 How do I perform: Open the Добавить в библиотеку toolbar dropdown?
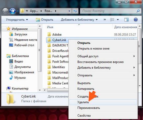79,20
